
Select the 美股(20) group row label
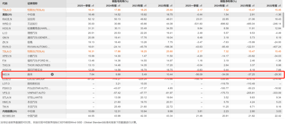[7, 14]
